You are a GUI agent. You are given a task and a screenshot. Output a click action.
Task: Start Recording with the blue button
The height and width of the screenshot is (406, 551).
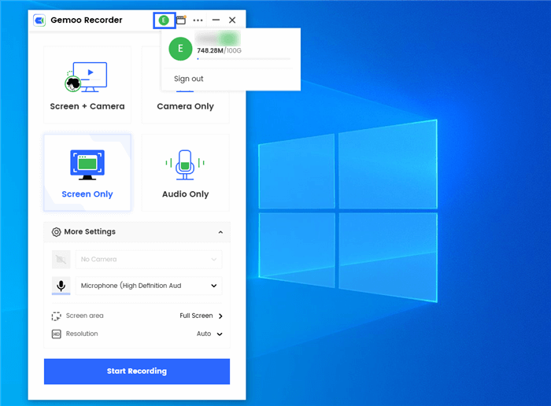click(x=137, y=371)
